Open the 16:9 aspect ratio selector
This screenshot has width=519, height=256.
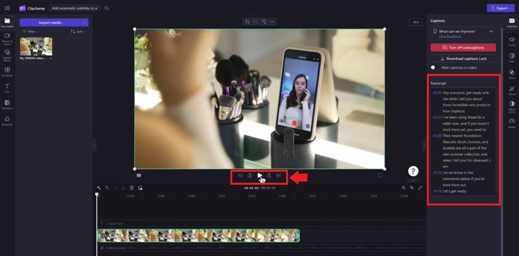coord(415,22)
